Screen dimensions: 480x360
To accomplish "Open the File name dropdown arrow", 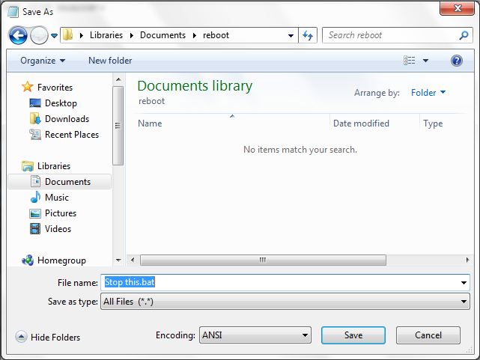I will 464,283.
